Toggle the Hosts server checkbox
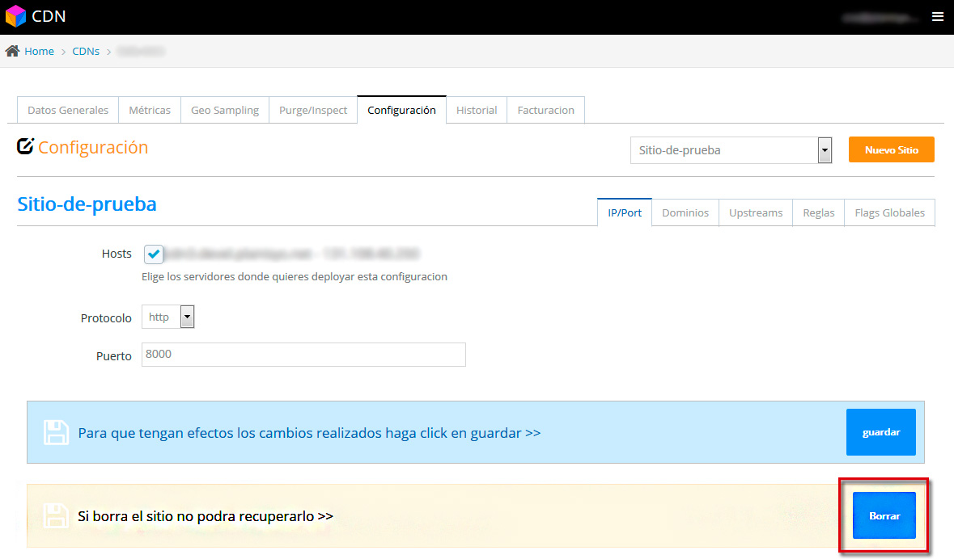This screenshot has width=954, height=559. tap(154, 254)
